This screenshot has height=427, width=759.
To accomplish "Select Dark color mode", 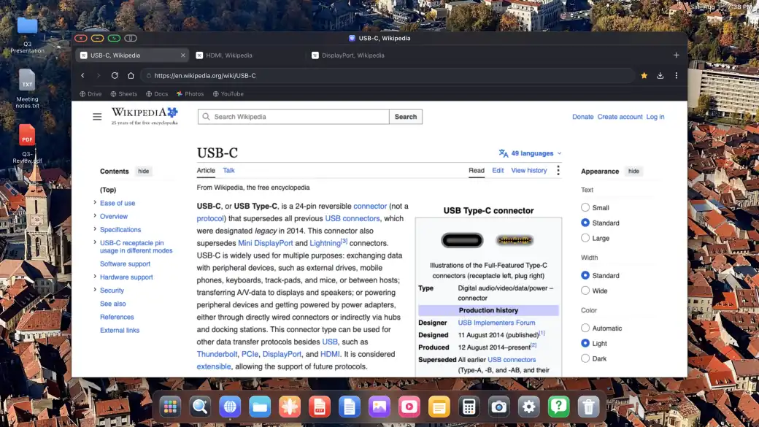I will coord(585,358).
